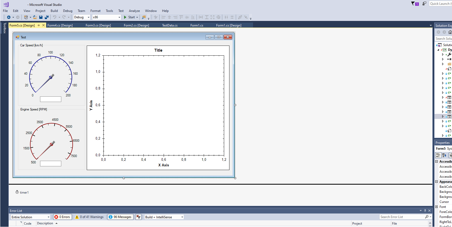Click the Search Error List field

tap(402, 217)
